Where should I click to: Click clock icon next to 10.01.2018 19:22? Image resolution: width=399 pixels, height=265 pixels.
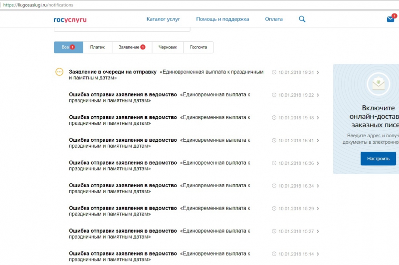[x=274, y=95]
